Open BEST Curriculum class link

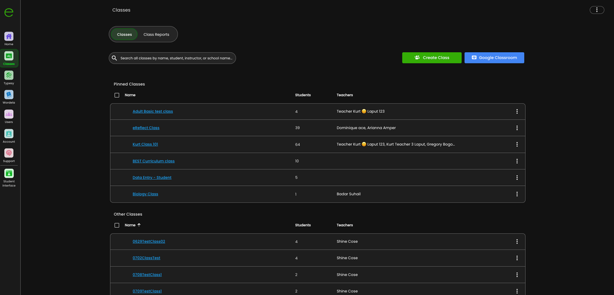coord(153,161)
